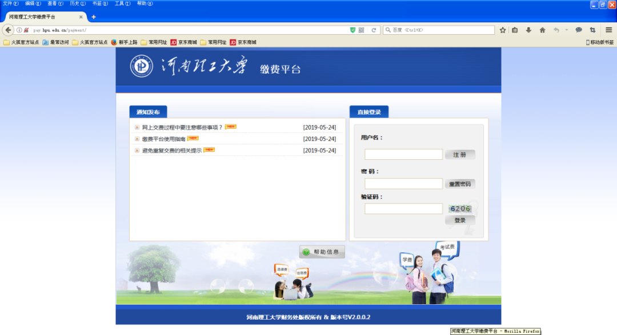This screenshot has width=617, height=335.
Task: Select the 通知发布 tab
Action: 148,112
